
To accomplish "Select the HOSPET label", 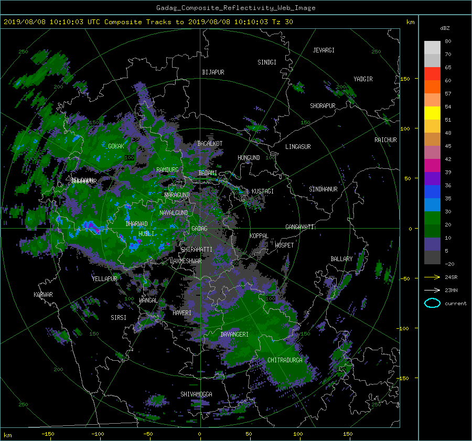I will tap(284, 245).
